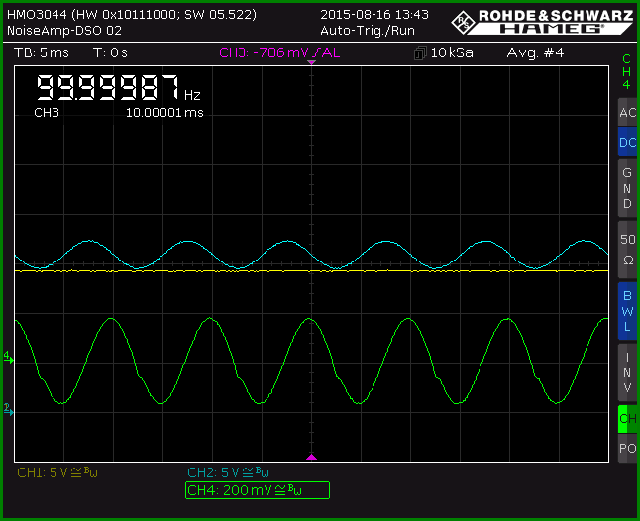Select the CH4: 200 mV channel box
This screenshot has width=640, height=521.
[x=258, y=490]
